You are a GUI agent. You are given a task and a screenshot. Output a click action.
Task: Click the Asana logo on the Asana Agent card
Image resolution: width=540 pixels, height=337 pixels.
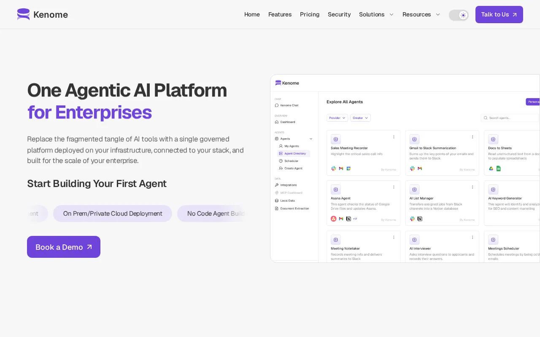tap(334, 219)
